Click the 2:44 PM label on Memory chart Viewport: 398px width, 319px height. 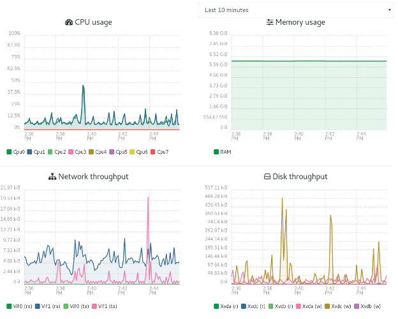tap(361, 136)
